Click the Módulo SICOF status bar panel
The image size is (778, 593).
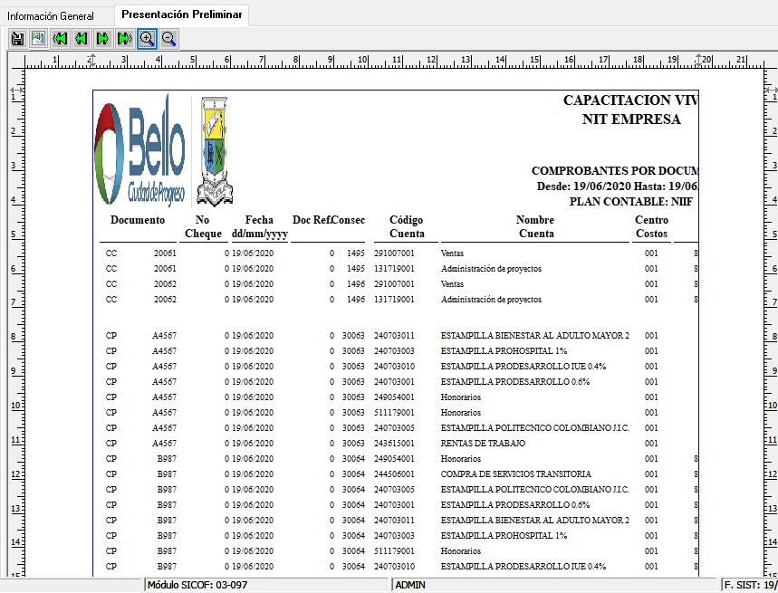click(x=267, y=585)
